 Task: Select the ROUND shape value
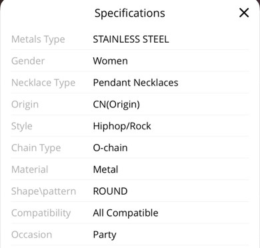[110, 191]
